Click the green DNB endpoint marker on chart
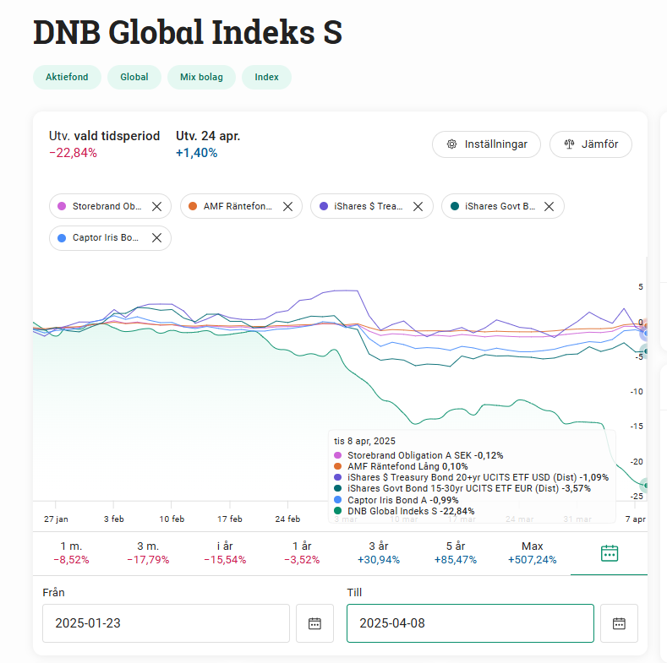Screen dimensions: 667x663 [x=645, y=485]
